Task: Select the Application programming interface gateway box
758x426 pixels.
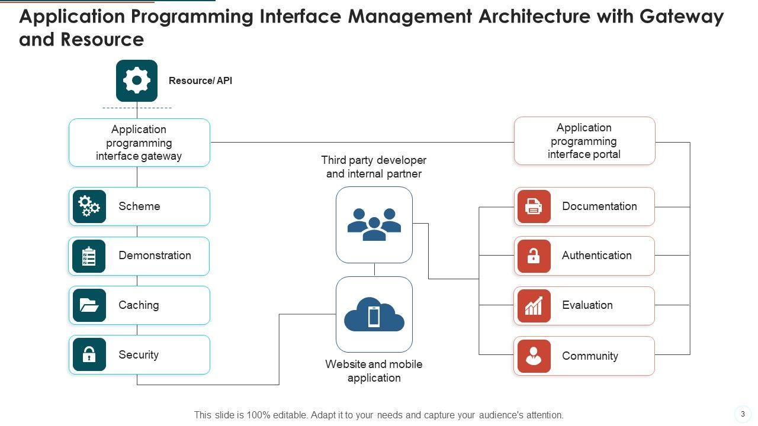Action: 139,143
